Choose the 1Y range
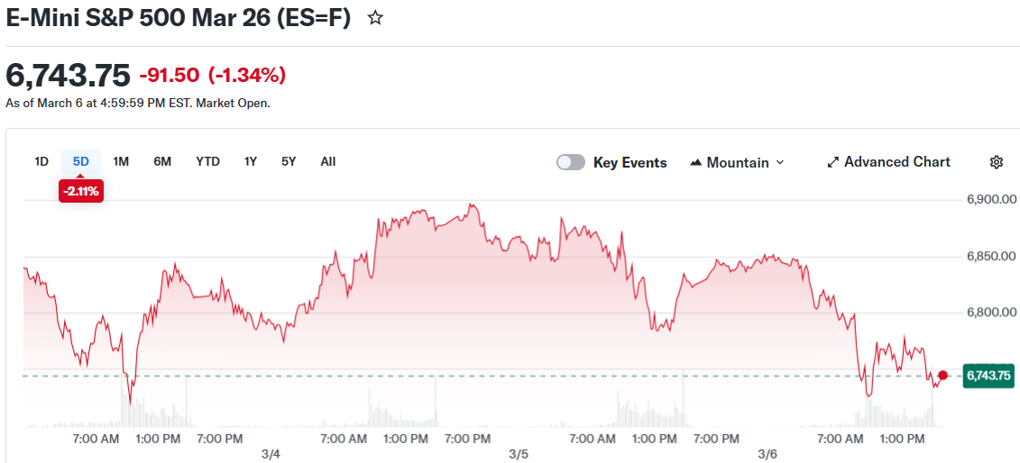Image resolution: width=1020 pixels, height=463 pixels. click(x=251, y=162)
